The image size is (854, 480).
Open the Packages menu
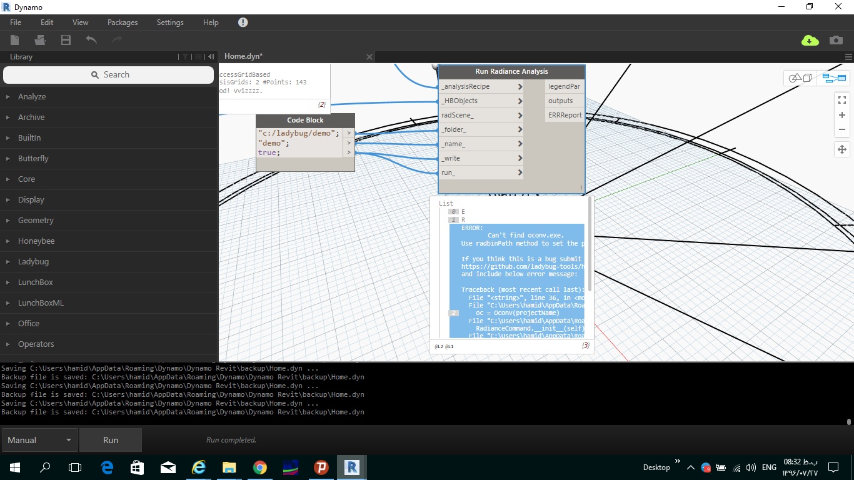[122, 22]
